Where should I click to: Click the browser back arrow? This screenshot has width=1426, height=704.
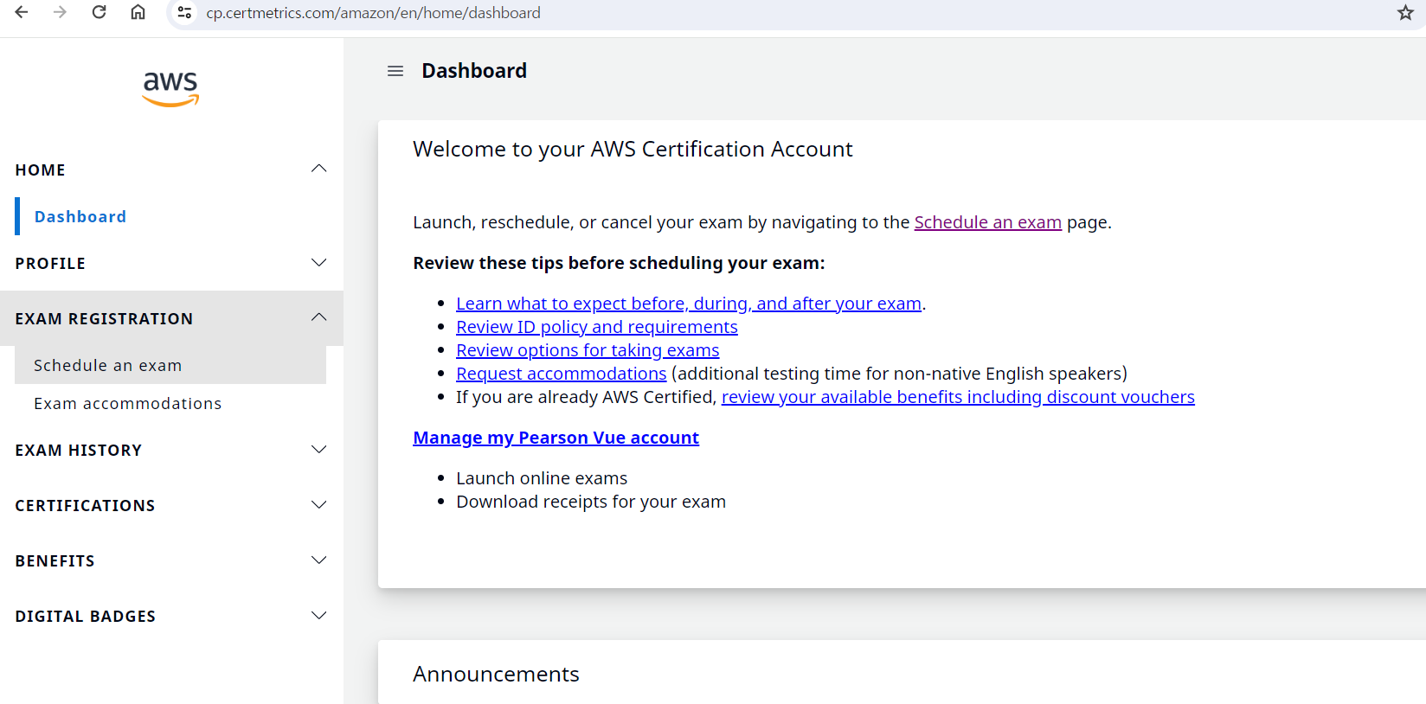click(x=22, y=12)
